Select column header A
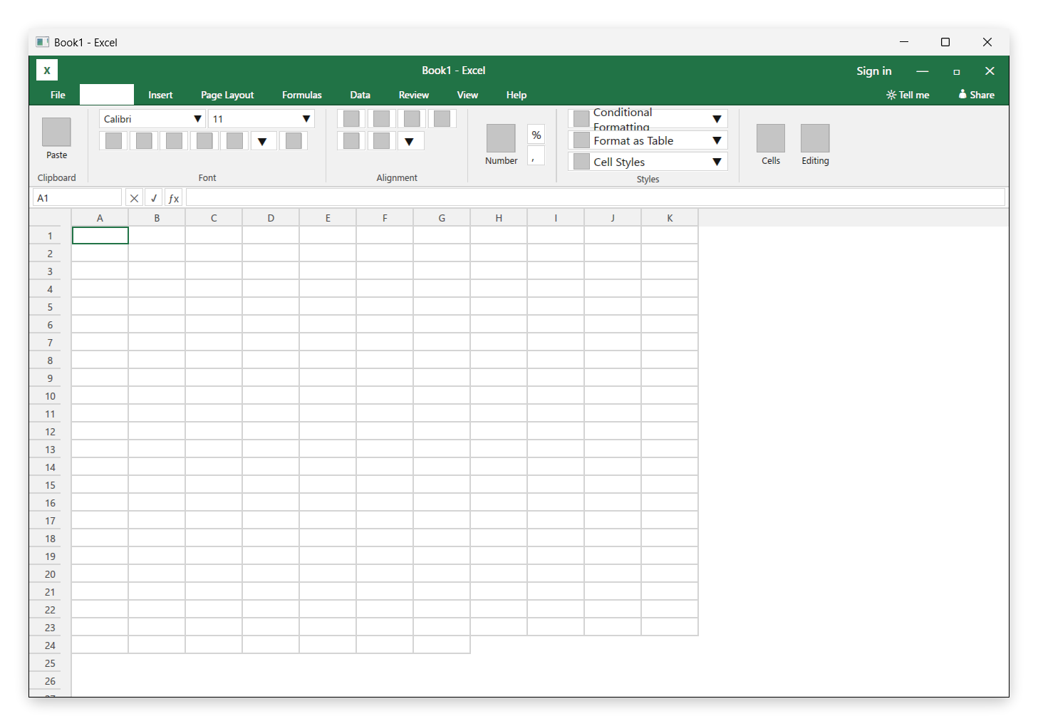This screenshot has height=726, width=1038. [100, 218]
